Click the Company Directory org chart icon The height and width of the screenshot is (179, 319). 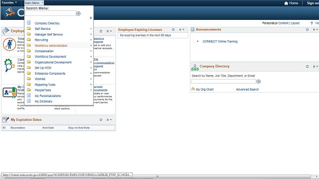pyautogui.click(x=195, y=68)
